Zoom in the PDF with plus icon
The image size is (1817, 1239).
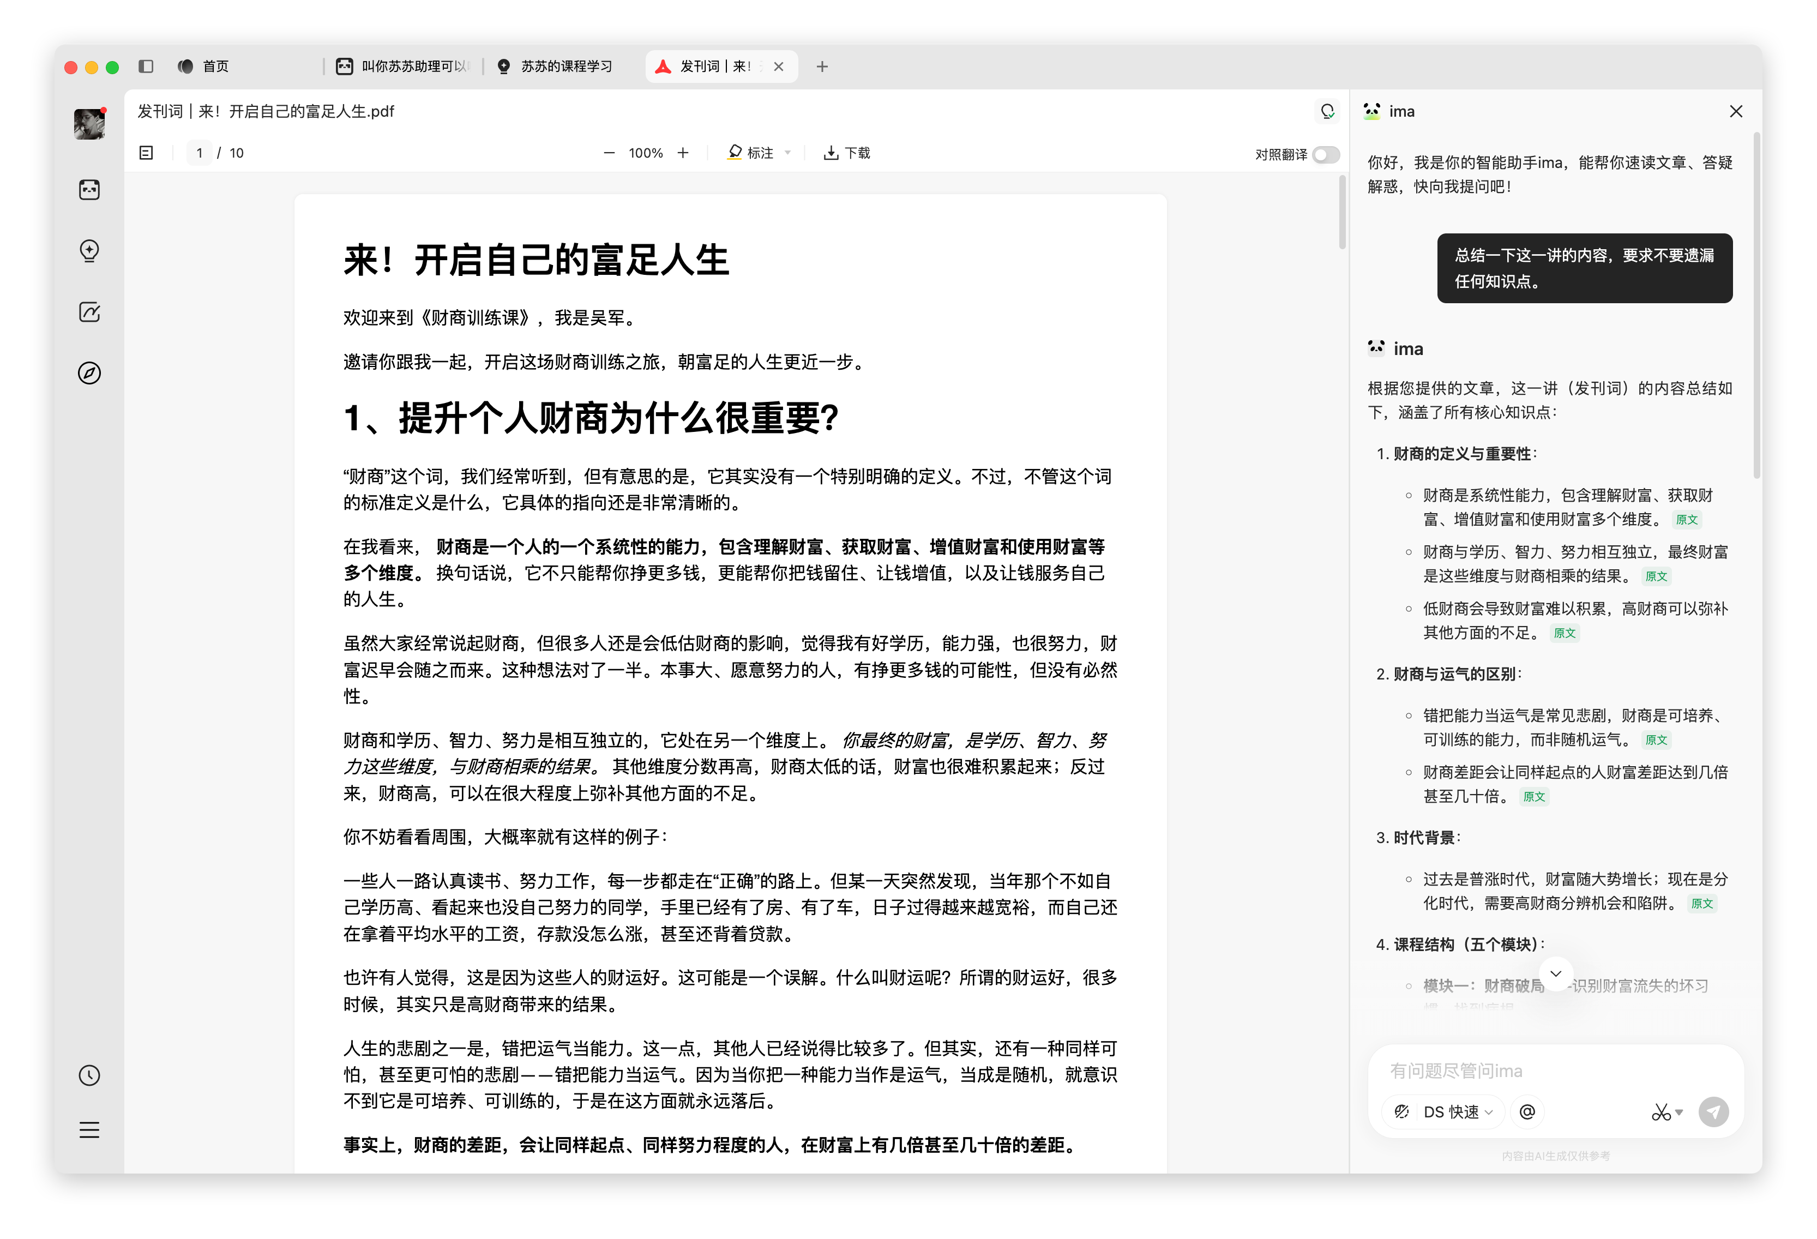coord(683,153)
